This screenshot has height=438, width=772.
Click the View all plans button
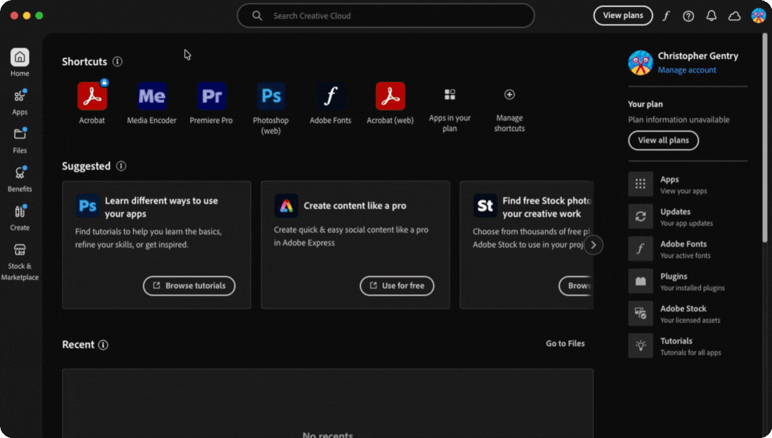pyautogui.click(x=663, y=140)
